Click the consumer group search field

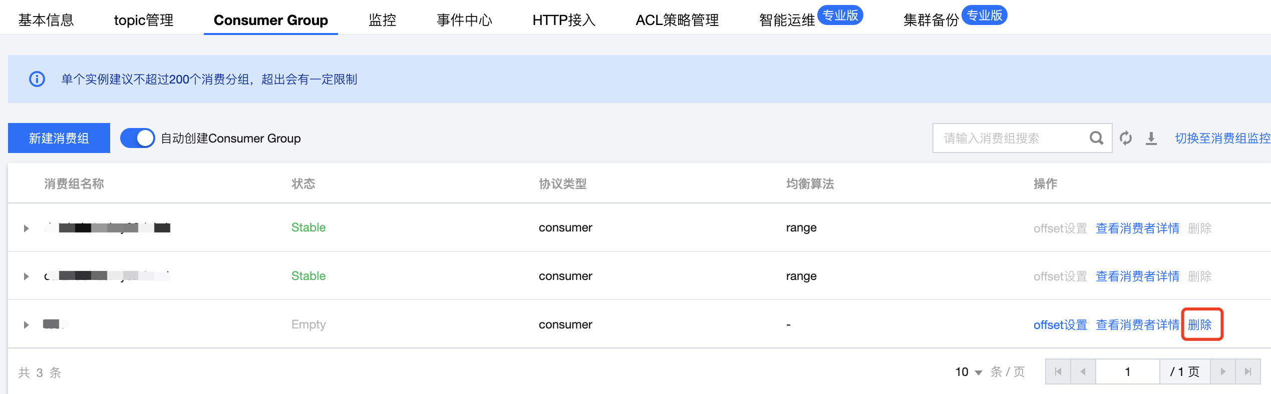(1012, 138)
